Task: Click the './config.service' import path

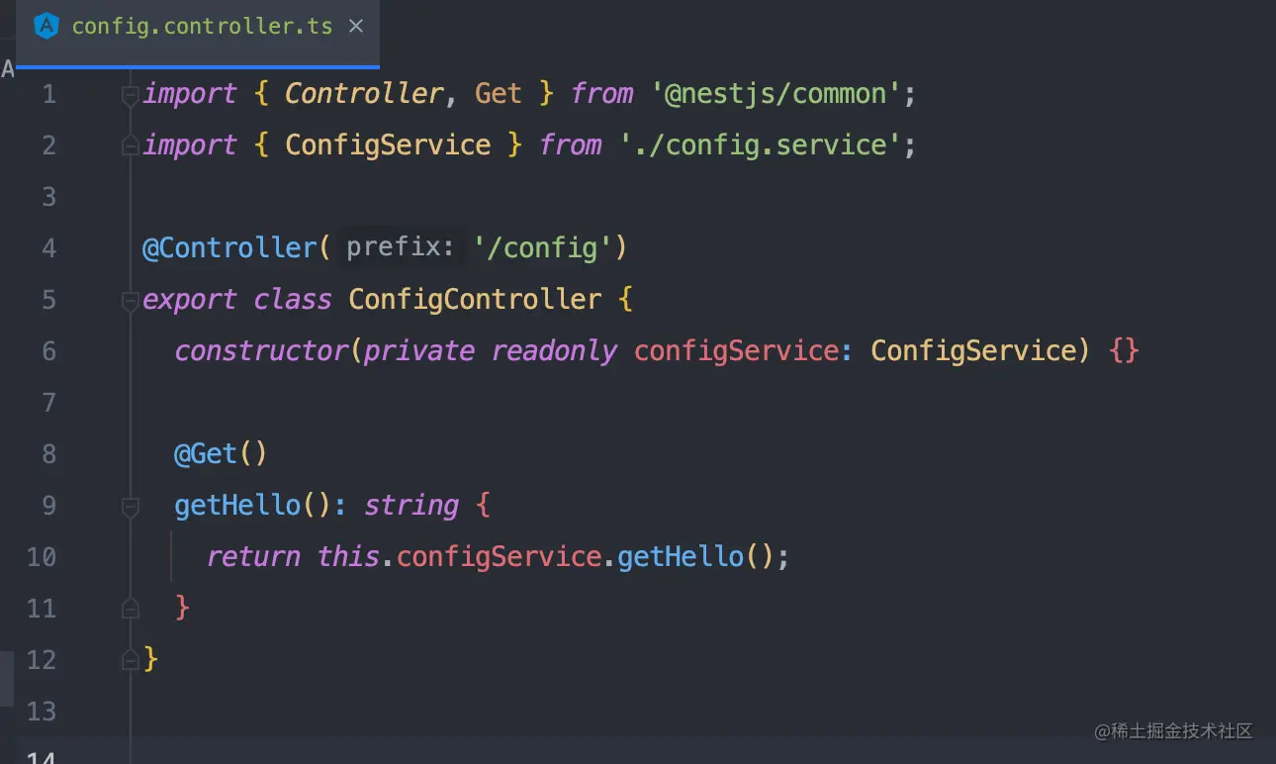Action: pyautogui.click(x=761, y=145)
